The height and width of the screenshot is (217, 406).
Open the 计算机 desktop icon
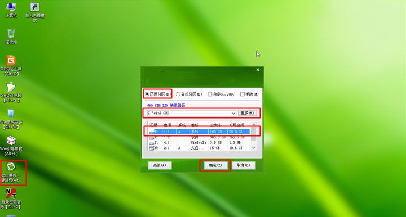[11, 10]
